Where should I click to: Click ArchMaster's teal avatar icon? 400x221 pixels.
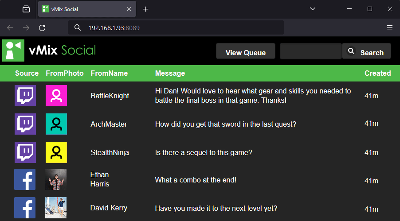coord(56,124)
